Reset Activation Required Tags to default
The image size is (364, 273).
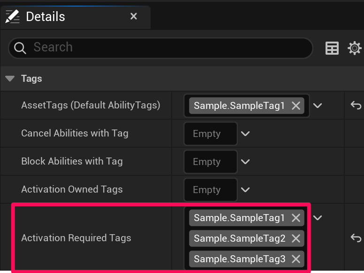356,238
